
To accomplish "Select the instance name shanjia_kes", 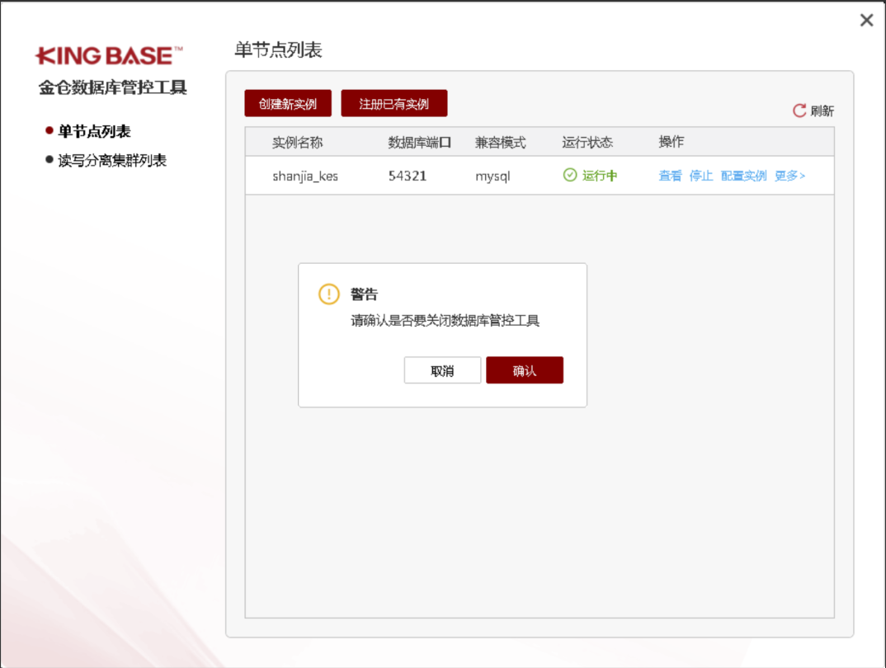I will coord(305,176).
